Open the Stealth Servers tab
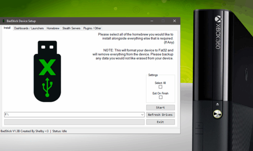253x151 pixels. point(71,28)
